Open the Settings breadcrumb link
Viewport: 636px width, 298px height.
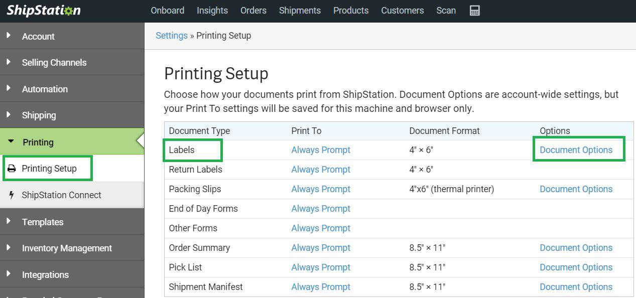click(171, 35)
